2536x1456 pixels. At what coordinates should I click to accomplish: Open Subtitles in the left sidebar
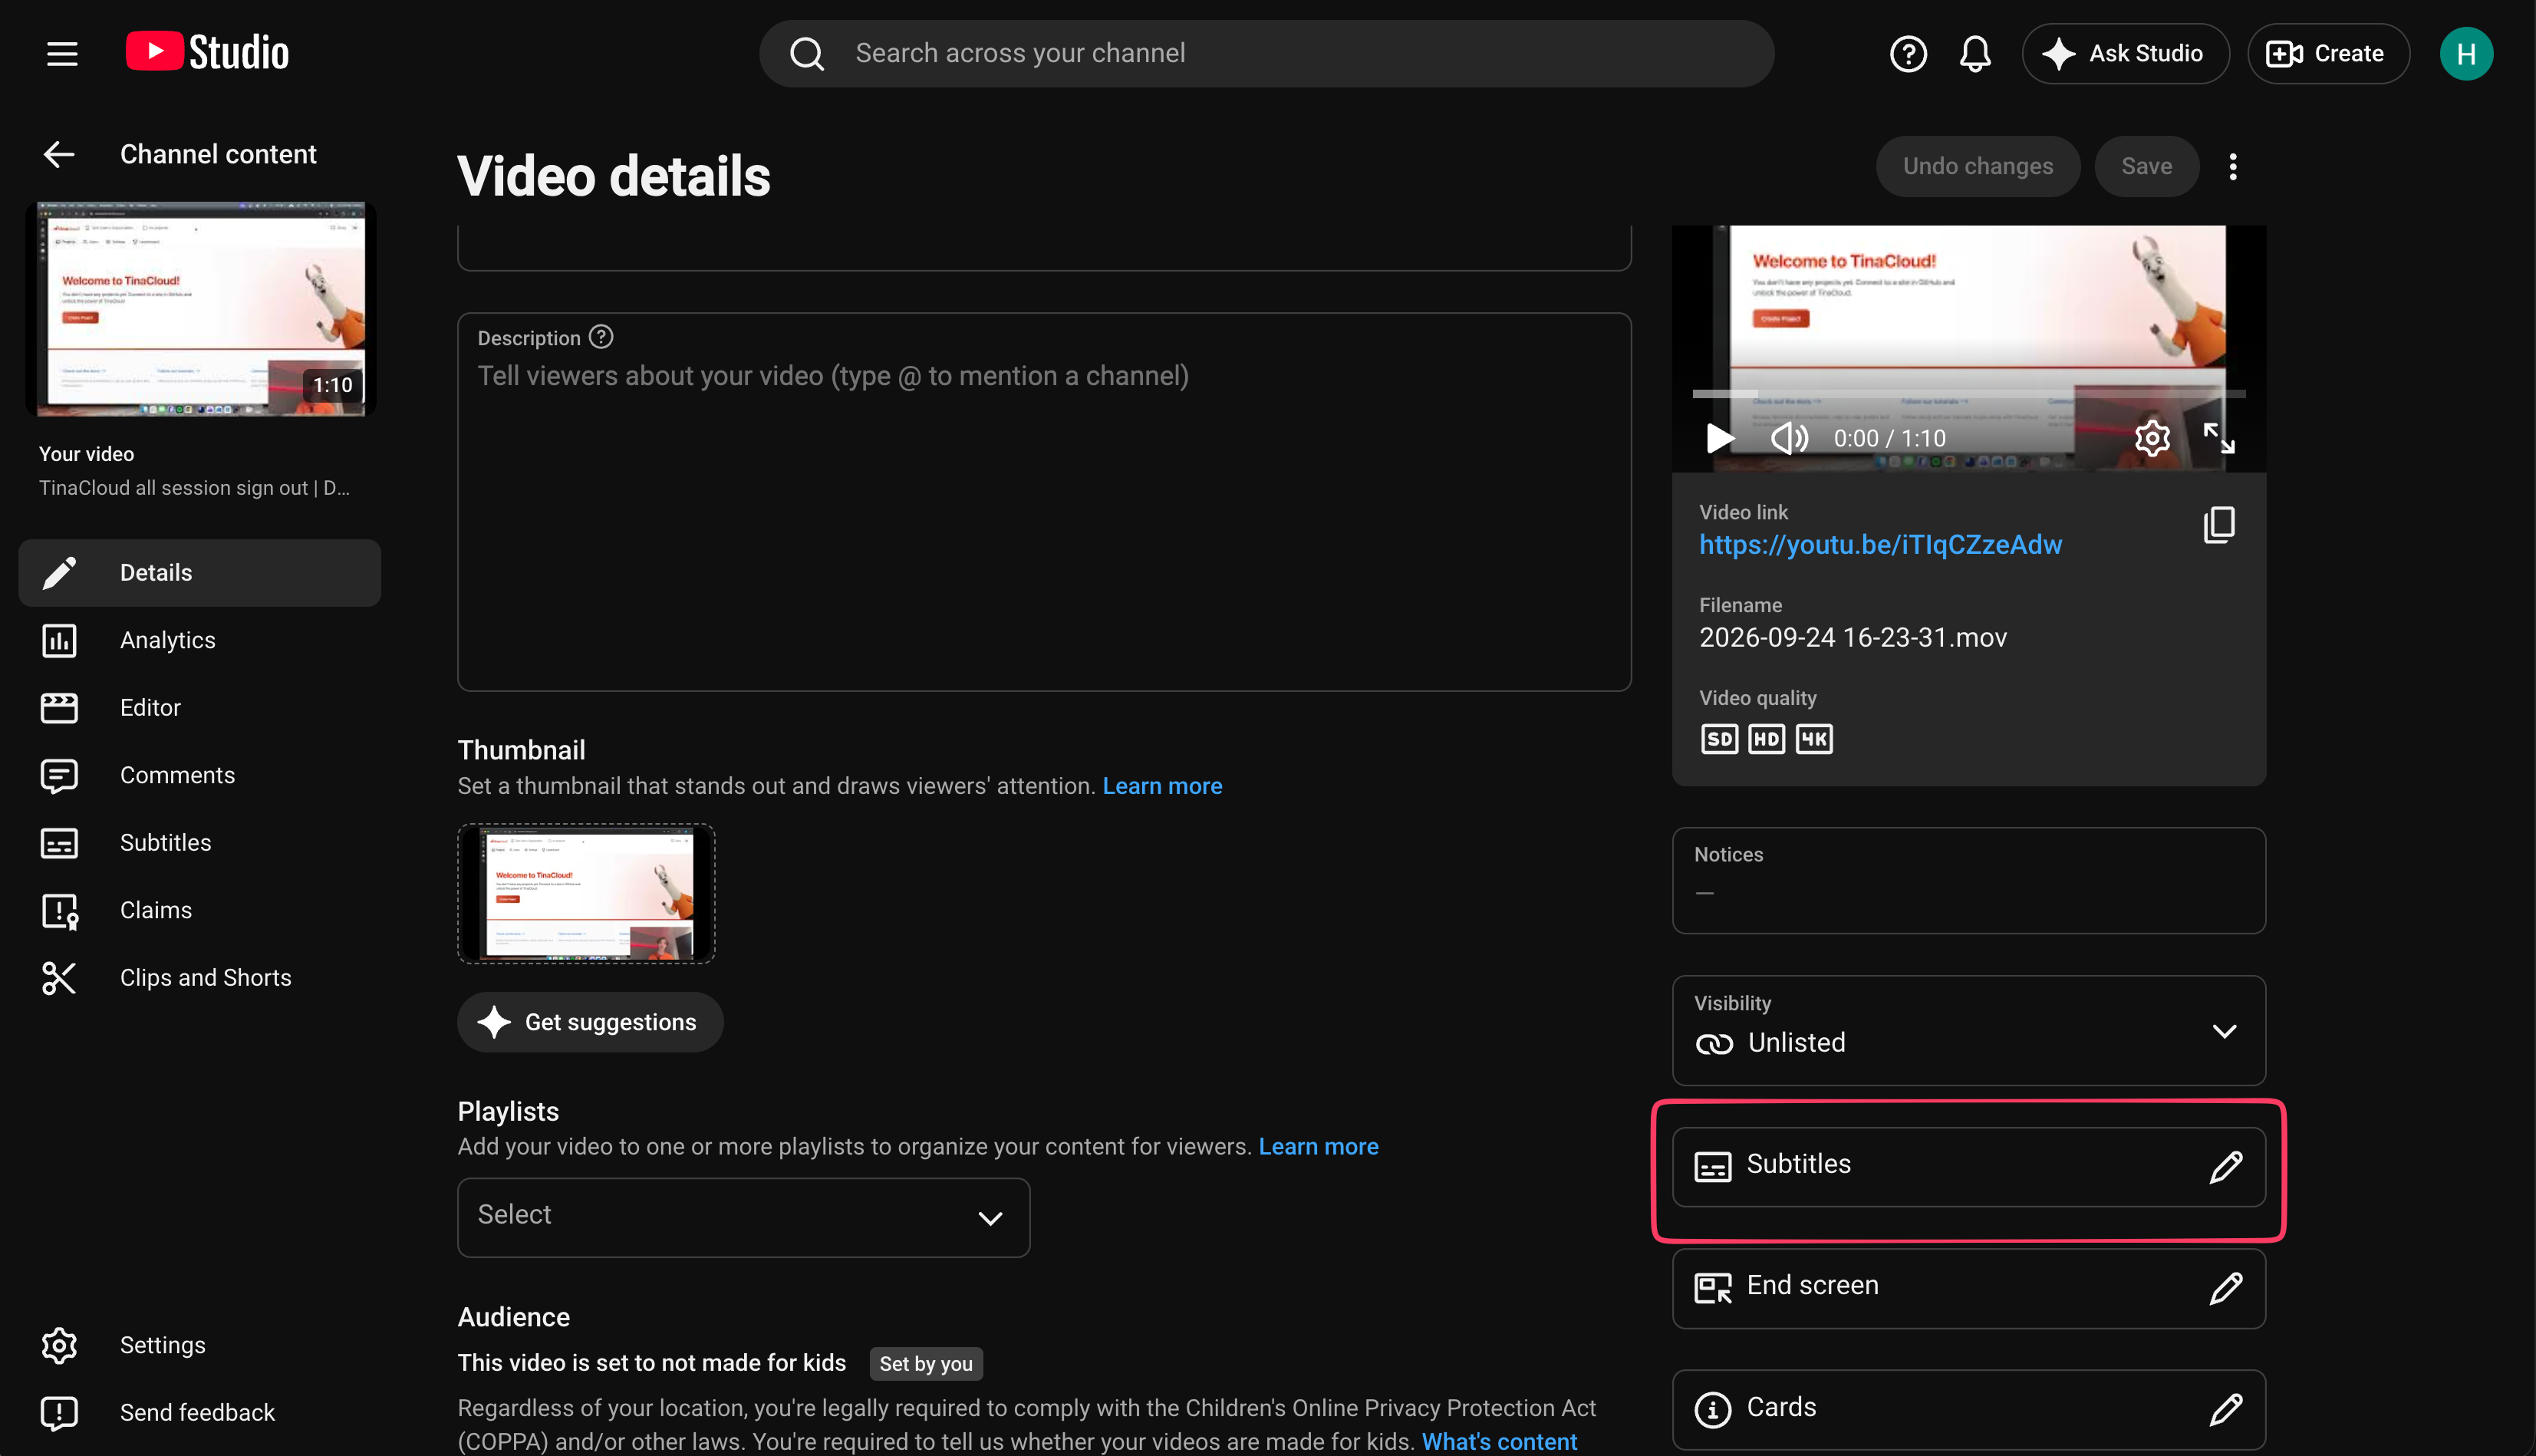click(x=200, y=843)
